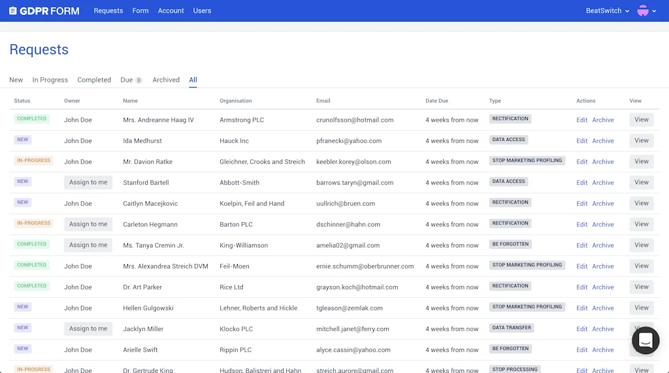Archive Ida Medhurst request
The height and width of the screenshot is (373, 669).
pyautogui.click(x=603, y=141)
